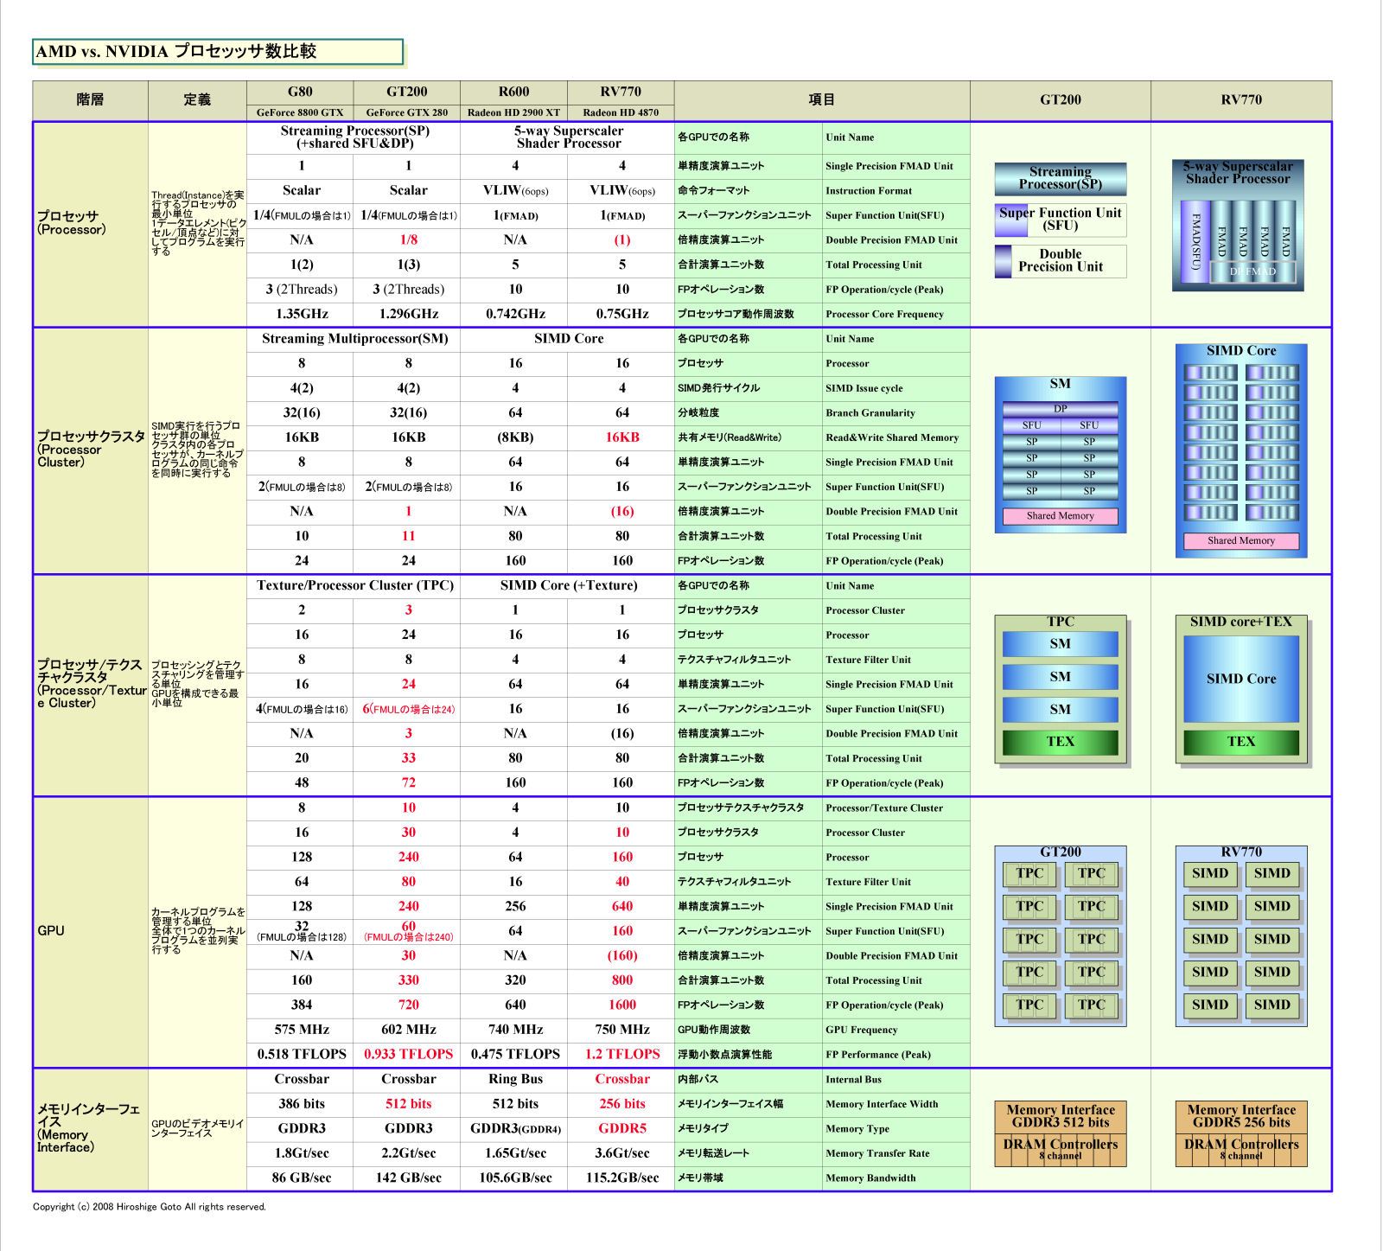1383x1251 pixels.
Task: Select the "Super Function Unit (SFU)" diagram block
Action: 1061,220
